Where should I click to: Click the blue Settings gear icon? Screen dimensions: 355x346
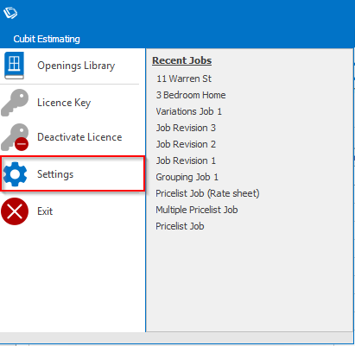[15, 174]
